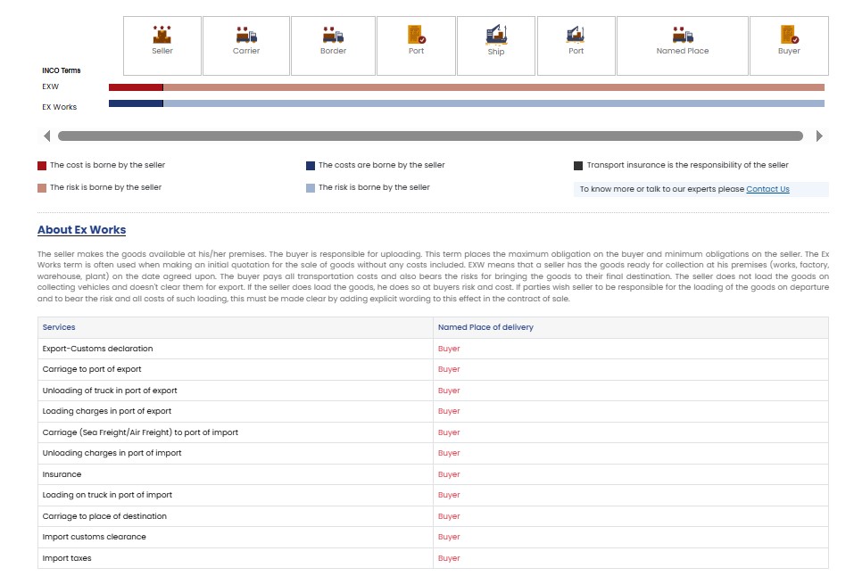Screen dimensions: 854x576
Task: Click the Border stage icon
Action: coord(333,36)
